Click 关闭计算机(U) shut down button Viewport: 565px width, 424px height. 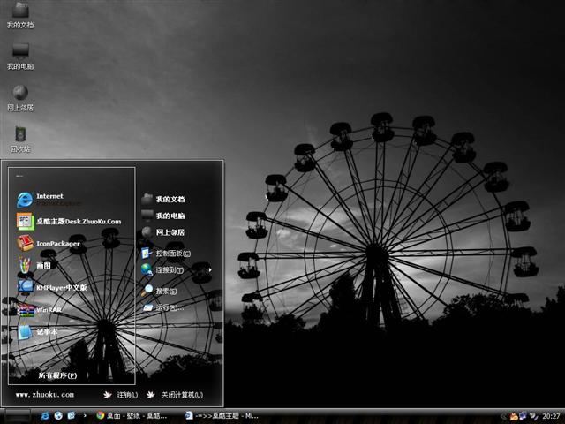tap(175, 395)
